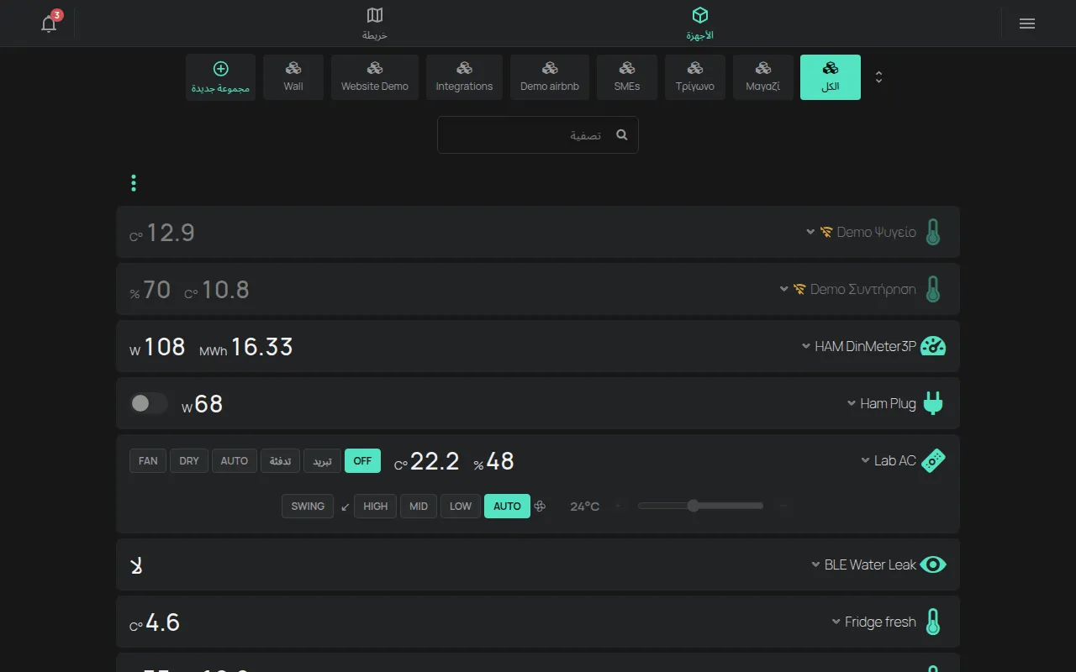Select the Website Demo group tab
This screenshot has width=1076, height=672.
(x=375, y=77)
